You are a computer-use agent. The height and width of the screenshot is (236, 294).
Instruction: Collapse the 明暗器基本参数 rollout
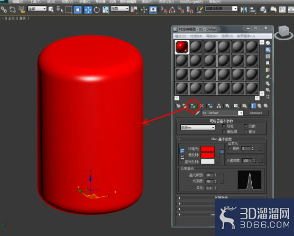(221, 121)
